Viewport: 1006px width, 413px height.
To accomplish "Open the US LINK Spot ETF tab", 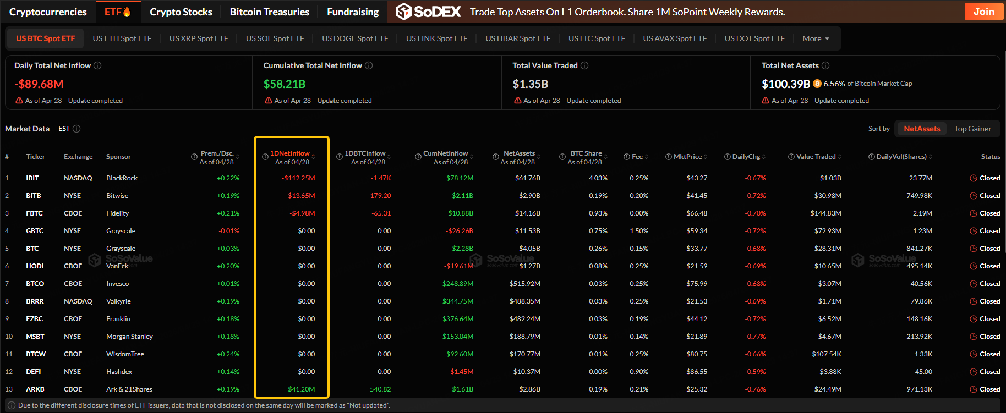I will [x=437, y=38].
